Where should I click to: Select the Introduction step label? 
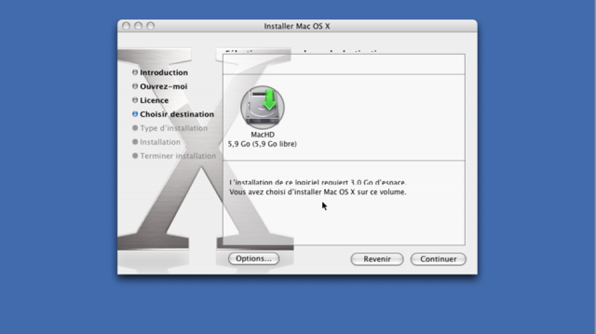[x=164, y=72]
